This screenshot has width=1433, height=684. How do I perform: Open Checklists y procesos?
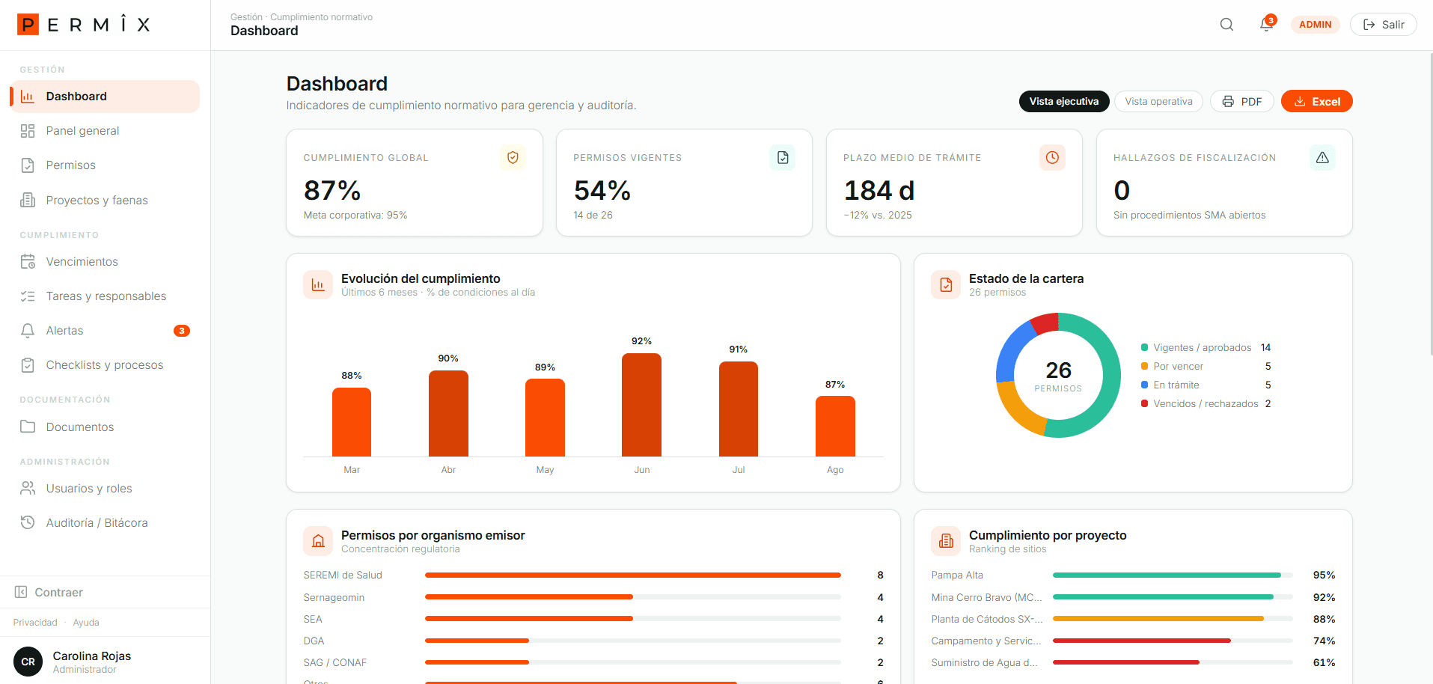pos(105,365)
